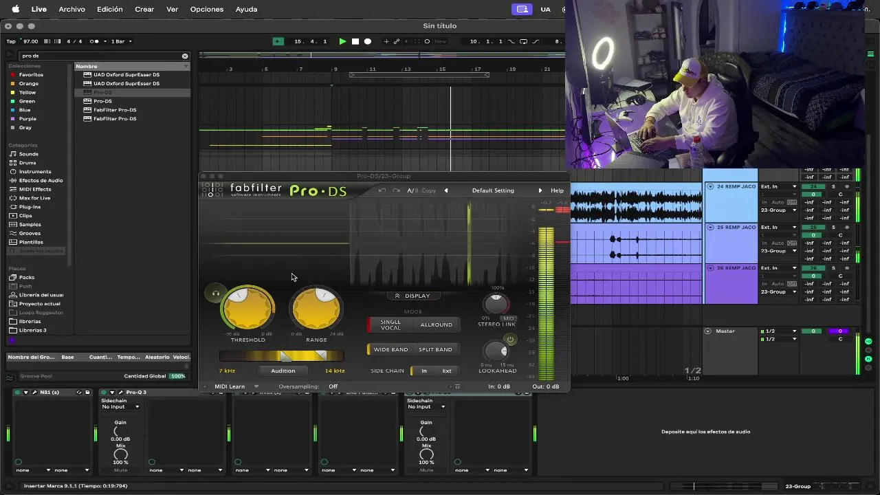Open the MIDI Learn dropdown arrow
This screenshot has height=495, width=880.
pos(256,386)
